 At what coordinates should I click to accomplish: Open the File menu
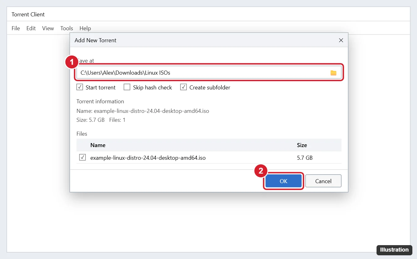click(x=16, y=28)
